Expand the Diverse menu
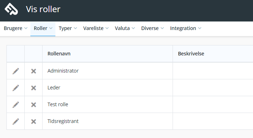This screenshot has height=138, width=253. click(153, 28)
